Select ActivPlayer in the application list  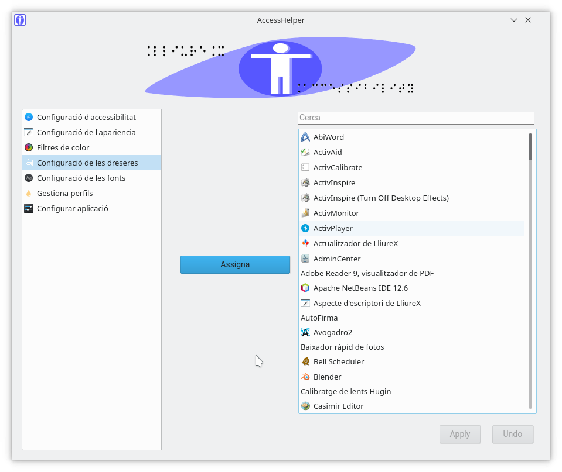click(411, 228)
